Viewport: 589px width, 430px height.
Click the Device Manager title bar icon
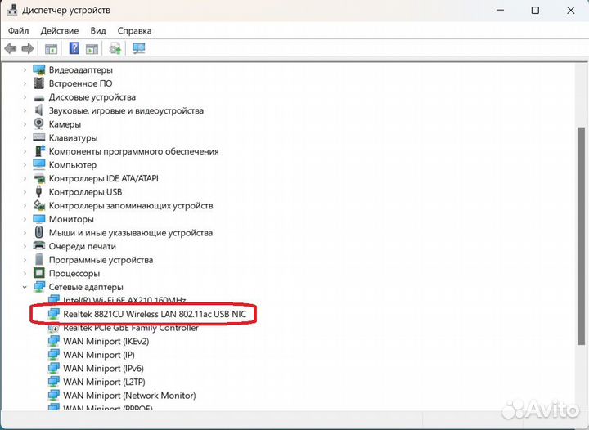pos(12,10)
